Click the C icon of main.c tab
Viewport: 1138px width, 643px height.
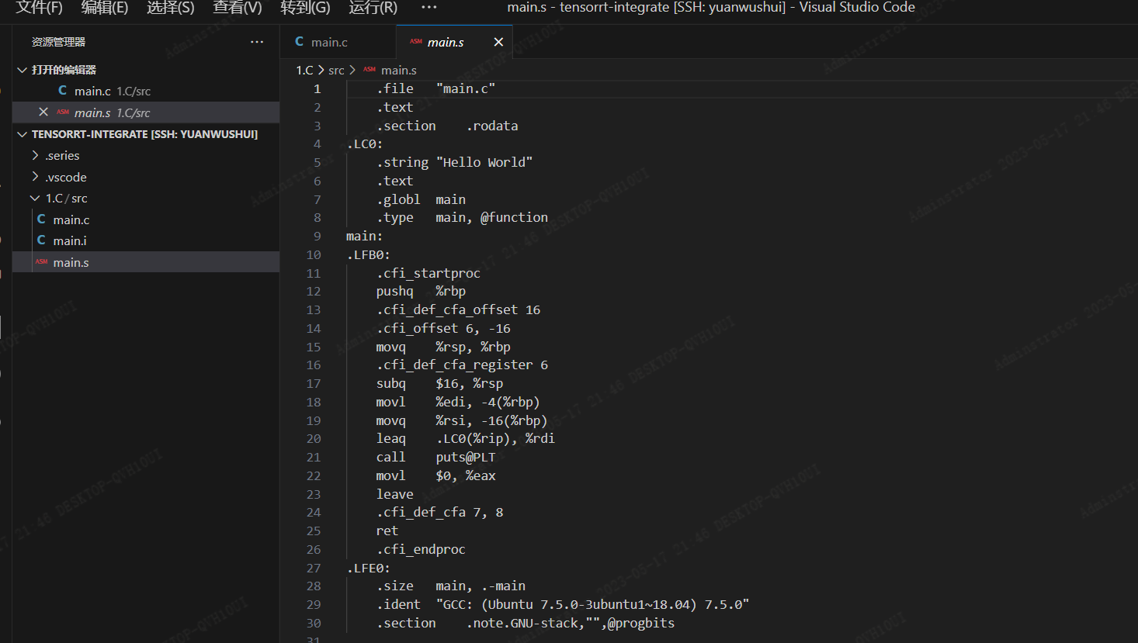tap(300, 42)
